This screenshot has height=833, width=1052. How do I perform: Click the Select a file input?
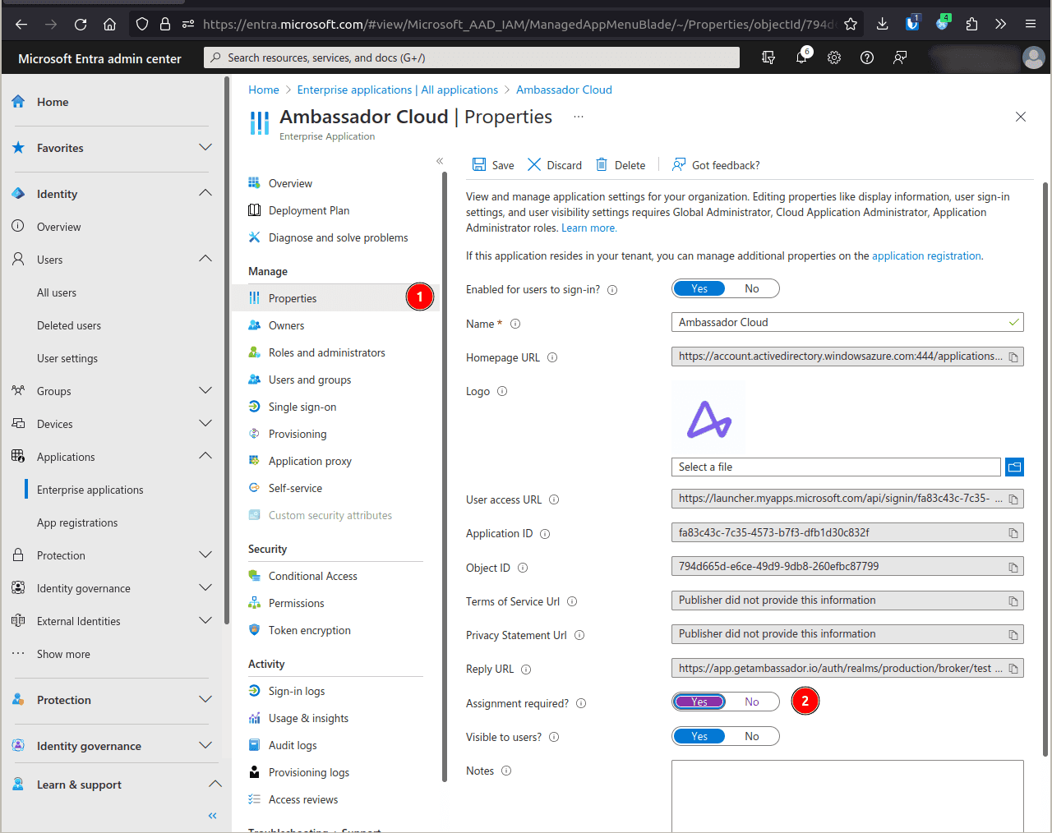pos(836,467)
